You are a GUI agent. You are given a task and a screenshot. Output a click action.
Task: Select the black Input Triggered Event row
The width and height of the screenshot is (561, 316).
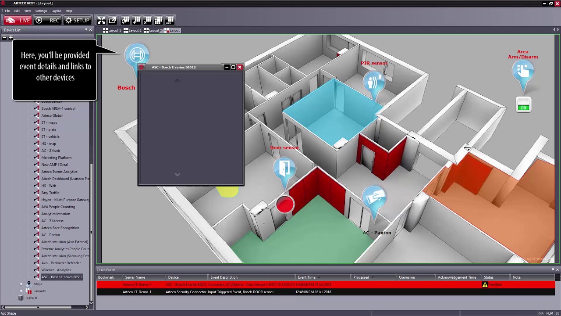pos(326,292)
